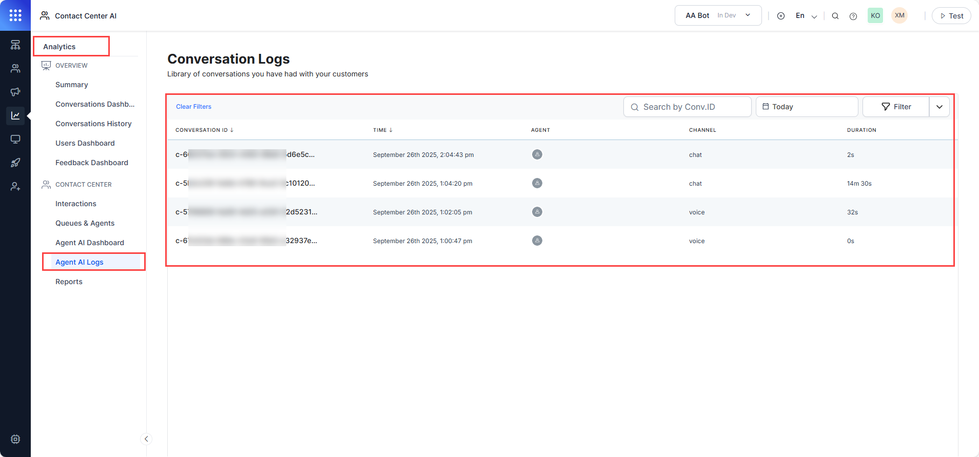Open the rocket deploy icon in sidebar
The height and width of the screenshot is (457, 979).
coord(15,163)
